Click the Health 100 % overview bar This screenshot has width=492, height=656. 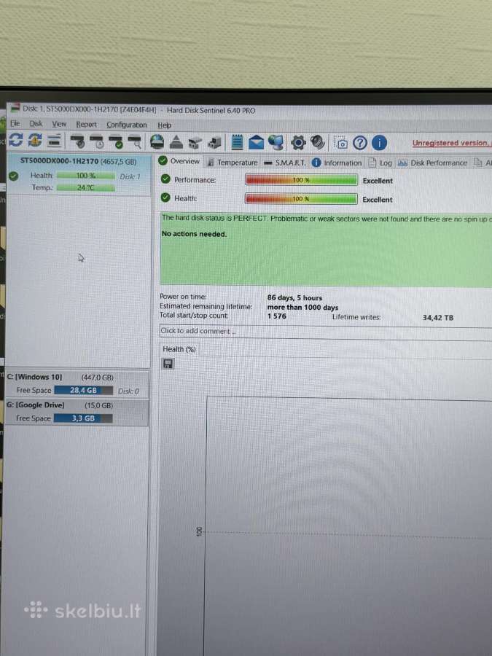point(301,199)
